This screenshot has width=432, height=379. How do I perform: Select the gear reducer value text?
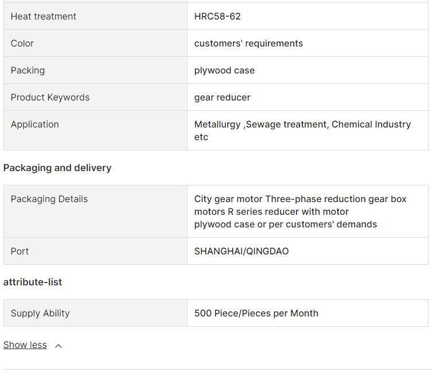coord(223,98)
